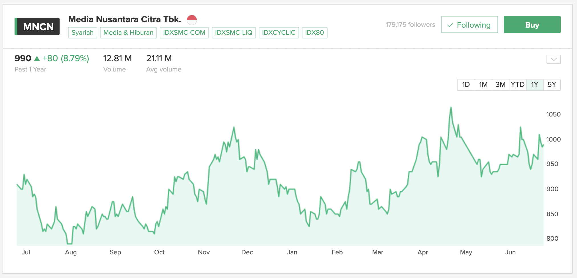The height and width of the screenshot is (278, 577).
Task: Click the 12.81 M volume value
Action: (x=117, y=58)
